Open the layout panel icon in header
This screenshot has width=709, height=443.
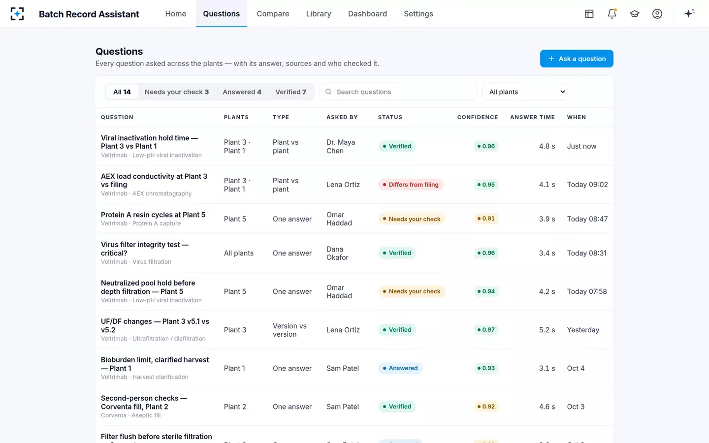pyautogui.click(x=589, y=14)
